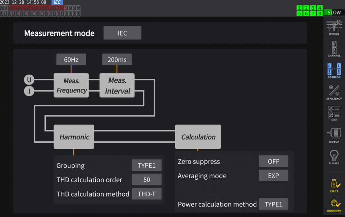Open the Efficiency settings icon

click(334, 92)
